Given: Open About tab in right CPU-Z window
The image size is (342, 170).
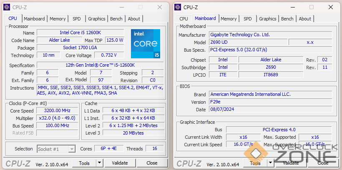Looking at the screenshot, I should coord(305,19).
